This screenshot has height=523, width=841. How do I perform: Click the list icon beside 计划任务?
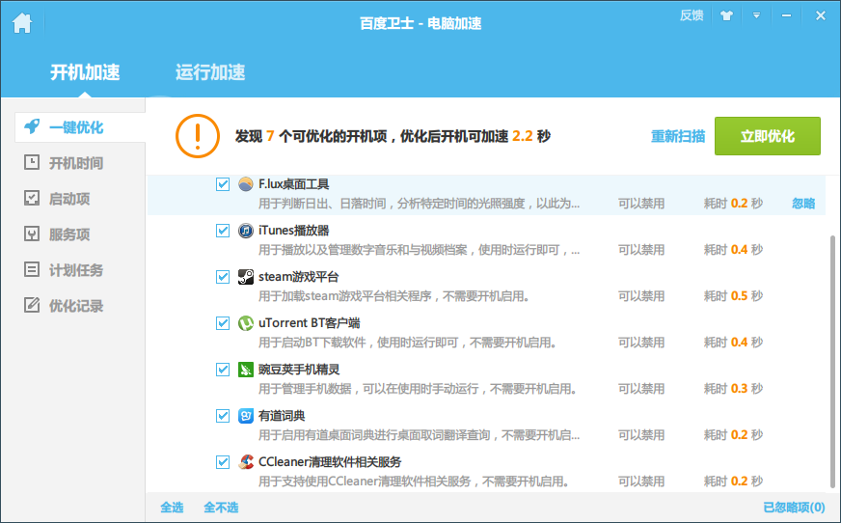click(x=32, y=269)
